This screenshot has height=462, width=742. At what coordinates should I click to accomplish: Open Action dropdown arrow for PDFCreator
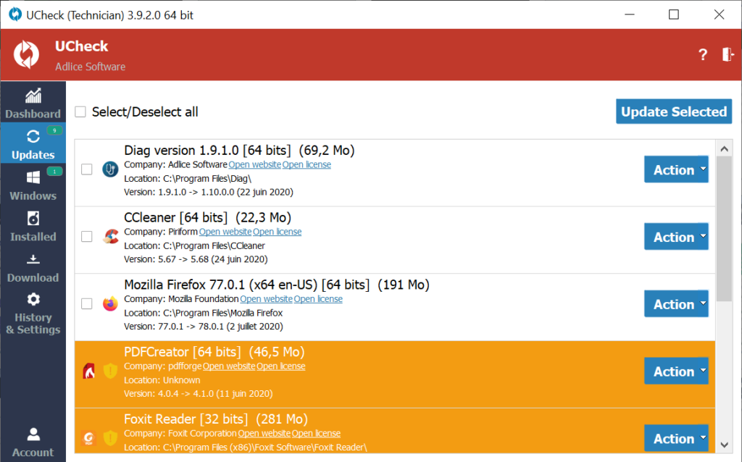click(703, 371)
